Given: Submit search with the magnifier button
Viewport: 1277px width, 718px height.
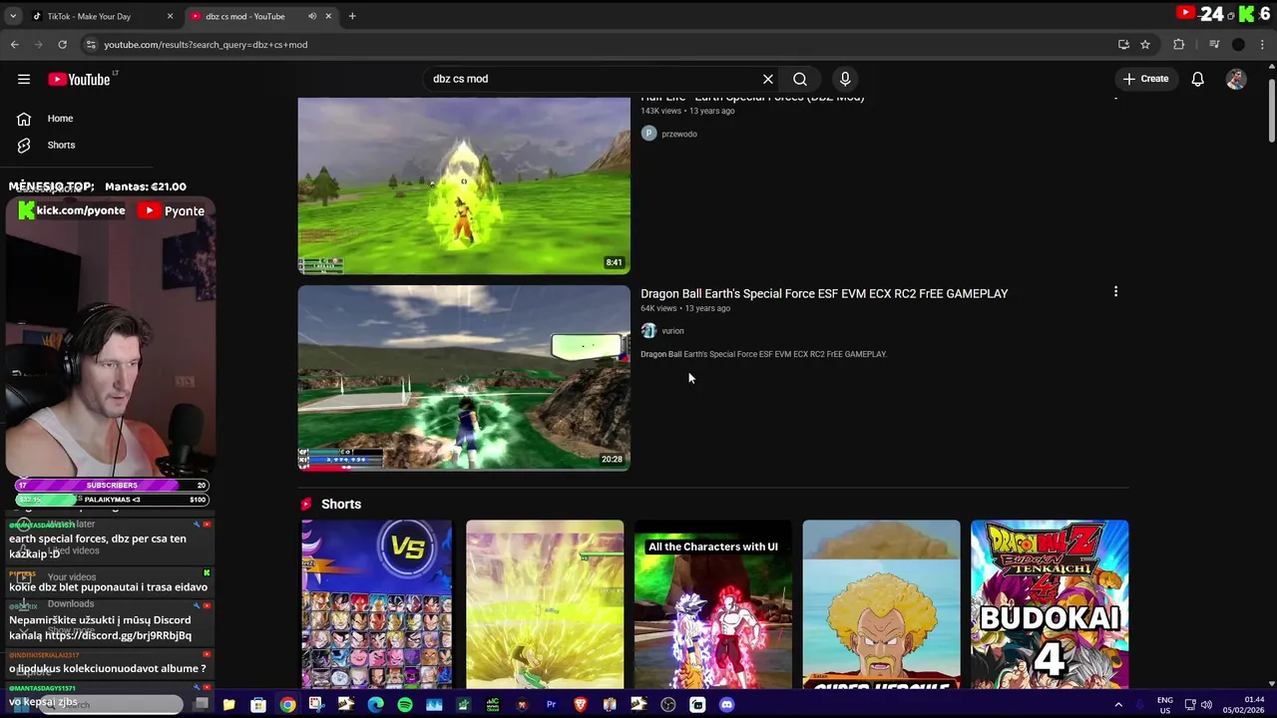Looking at the screenshot, I should point(800,79).
